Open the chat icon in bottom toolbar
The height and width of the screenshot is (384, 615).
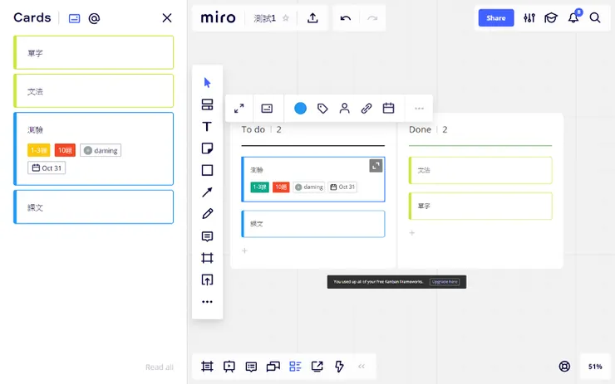273,367
